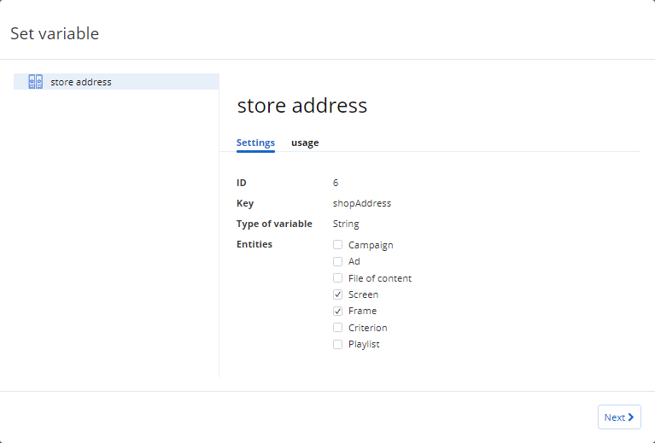
Task: Check the File of content checkbox
Action: [338, 278]
